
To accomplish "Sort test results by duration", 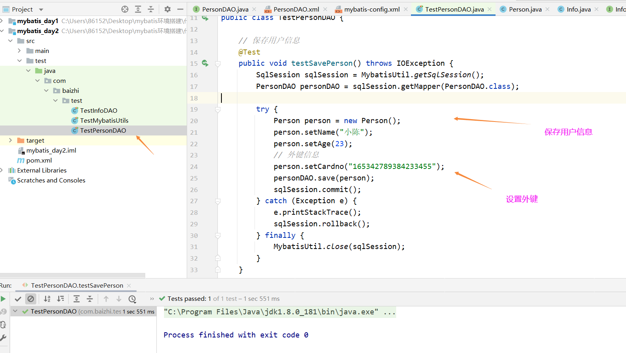I will pyautogui.click(x=60, y=299).
